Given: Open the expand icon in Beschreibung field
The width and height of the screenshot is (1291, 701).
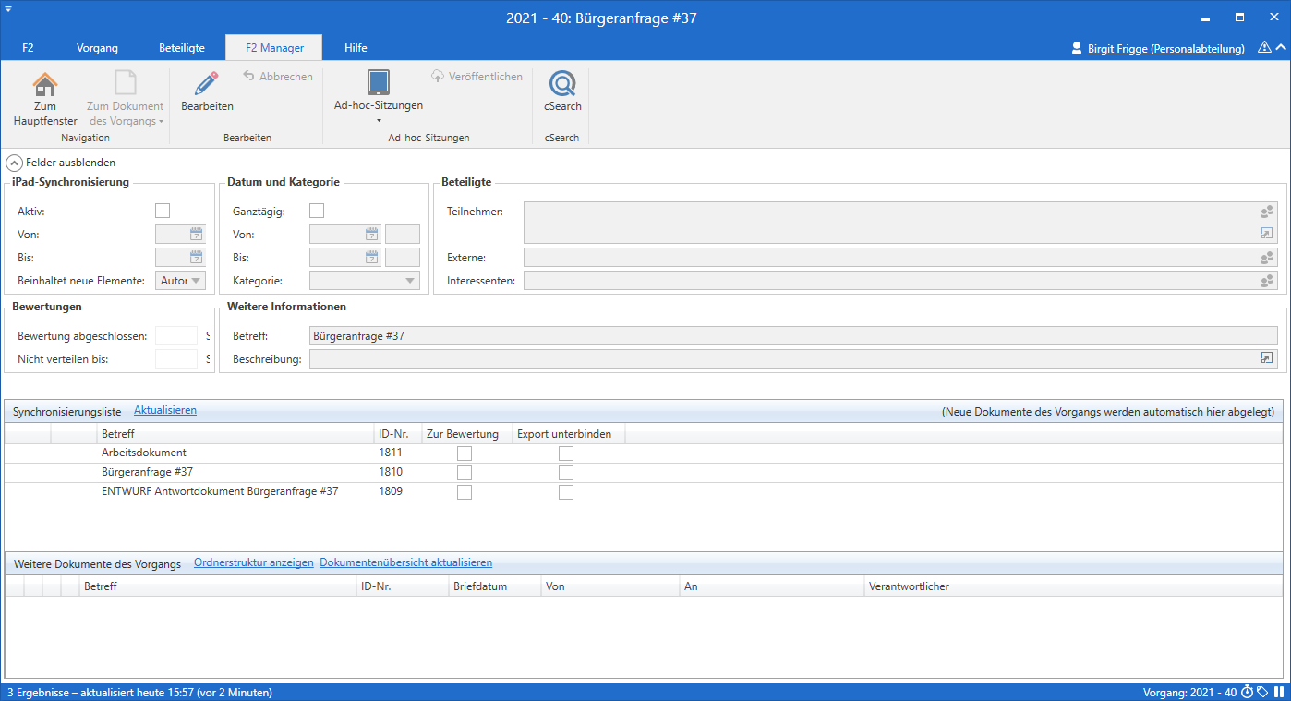Looking at the screenshot, I should (x=1267, y=358).
